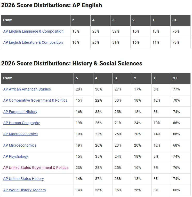
Task: Click the History & Social Sciences heading
Action: 72,63
